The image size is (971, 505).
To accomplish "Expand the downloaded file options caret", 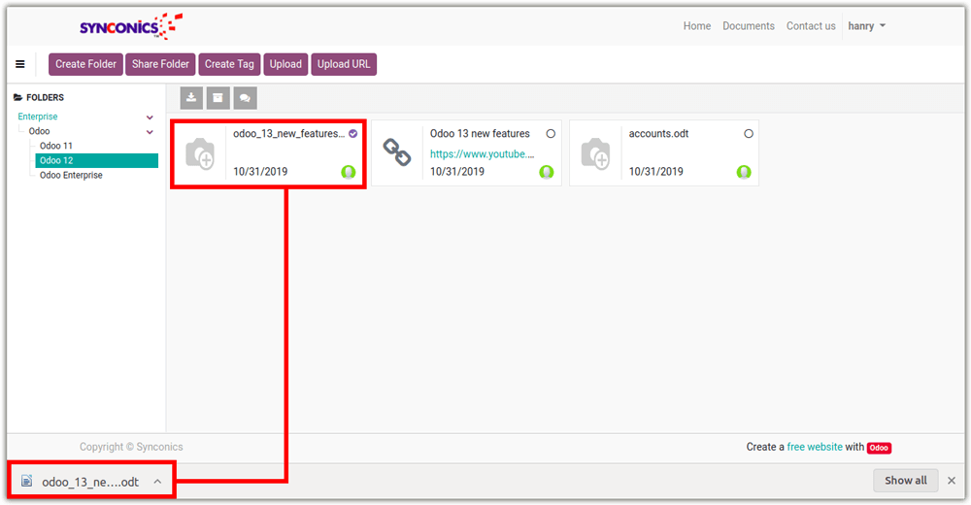I will pos(157,481).
